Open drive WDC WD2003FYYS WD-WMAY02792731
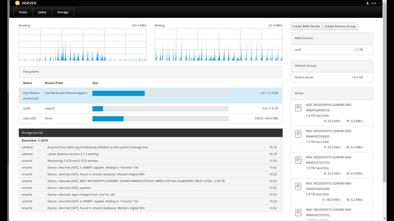Screen dimensions: 394x221 pyautogui.click(x=332, y=165)
